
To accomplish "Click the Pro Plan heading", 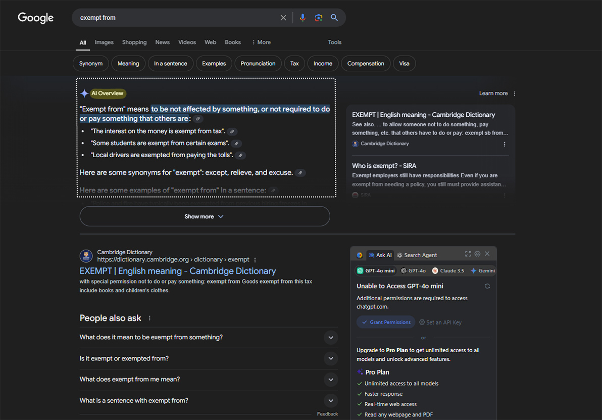I will point(377,372).
